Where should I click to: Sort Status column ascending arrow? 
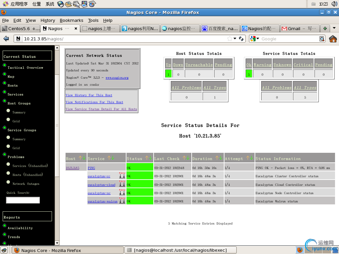click(147, 158)
